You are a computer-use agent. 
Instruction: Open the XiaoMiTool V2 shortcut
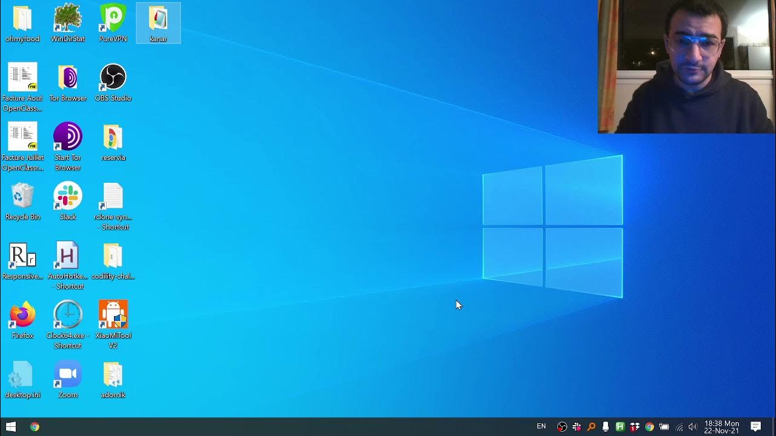coord(113,325)
